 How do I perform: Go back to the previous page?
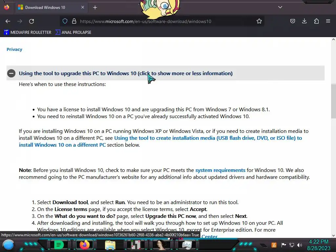pos(8,21)
